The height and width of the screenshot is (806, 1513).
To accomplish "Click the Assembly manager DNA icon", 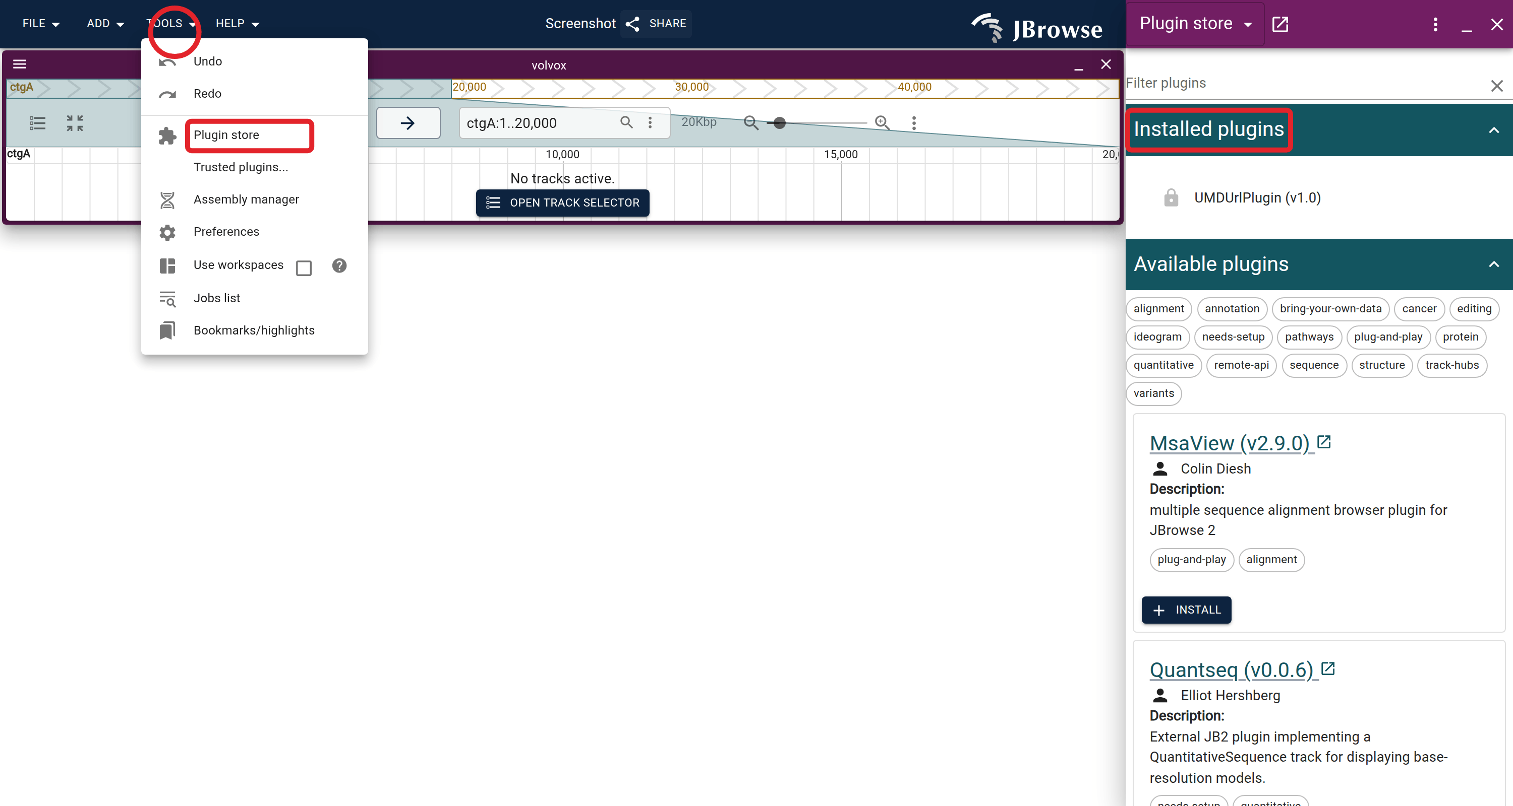I will tap(167, 200).
